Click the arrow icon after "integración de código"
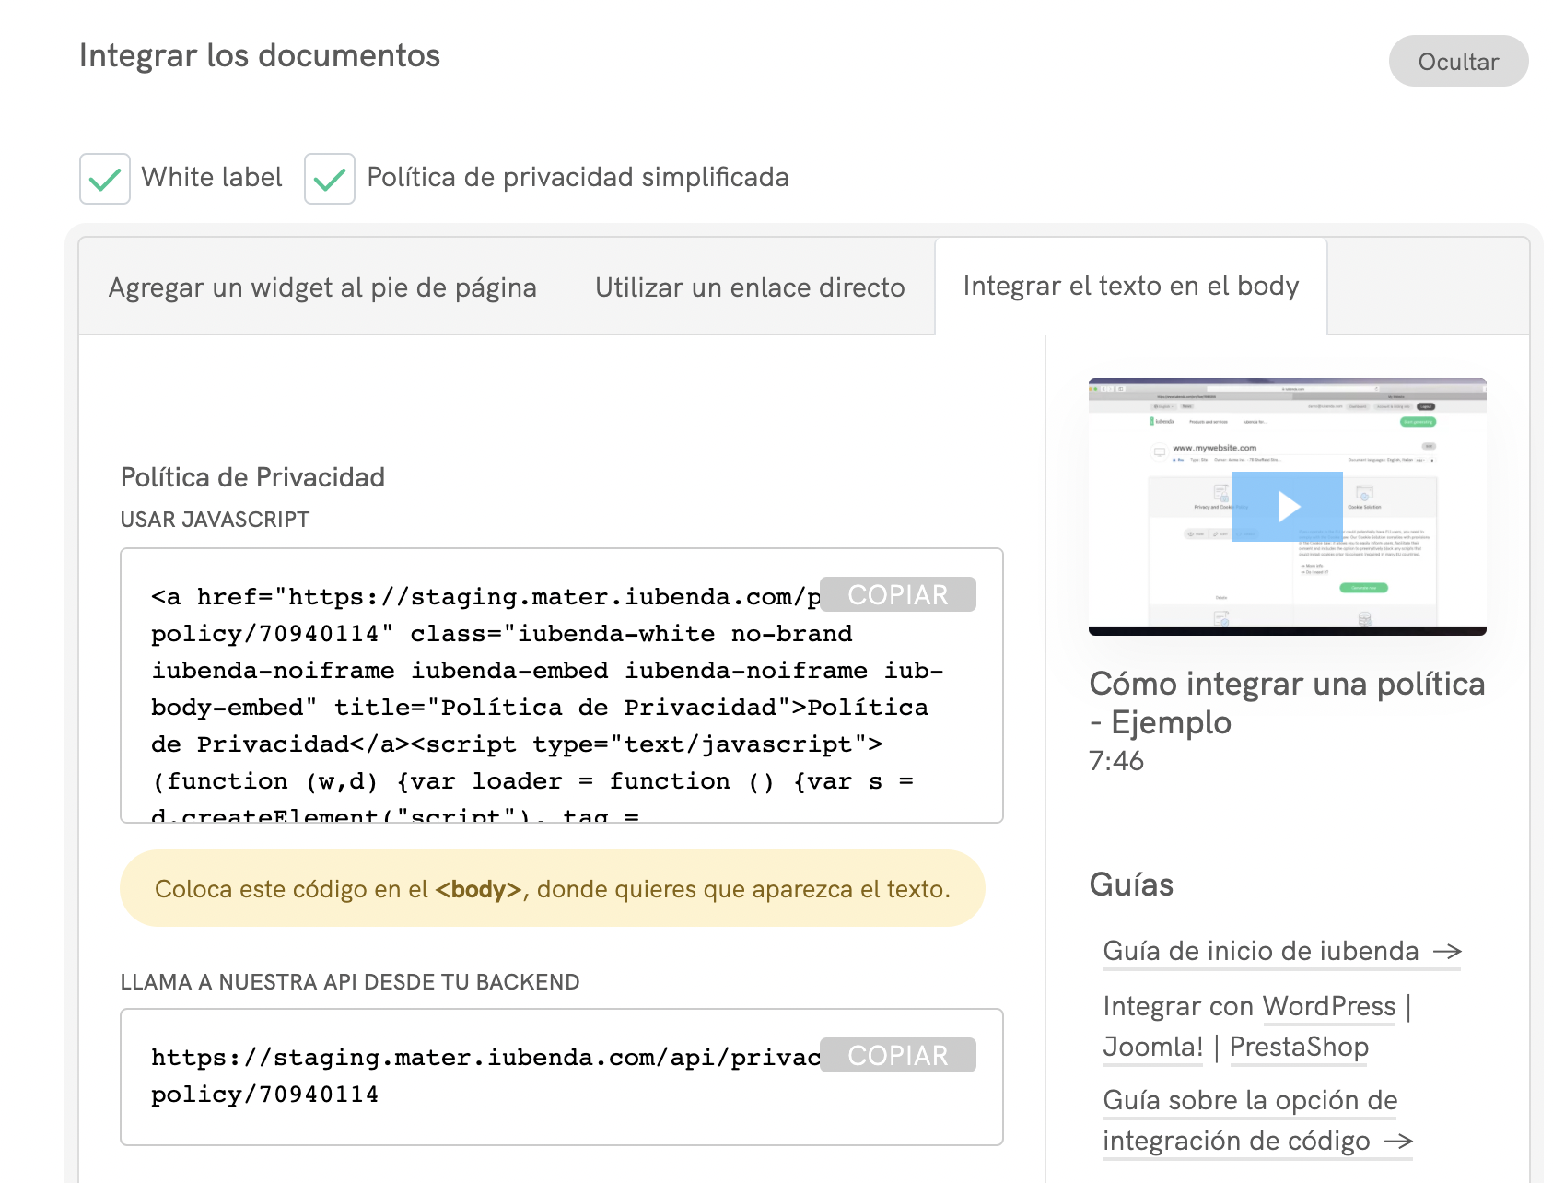The height and width of the screenshot is (1183, 1553). (1399, 1142)
